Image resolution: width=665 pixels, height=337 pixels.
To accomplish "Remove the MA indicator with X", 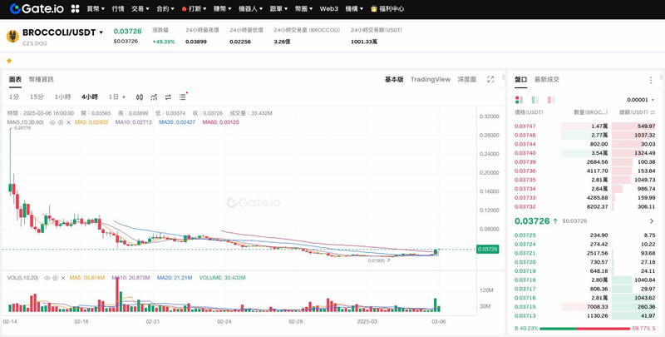I will tap(68, 122).
